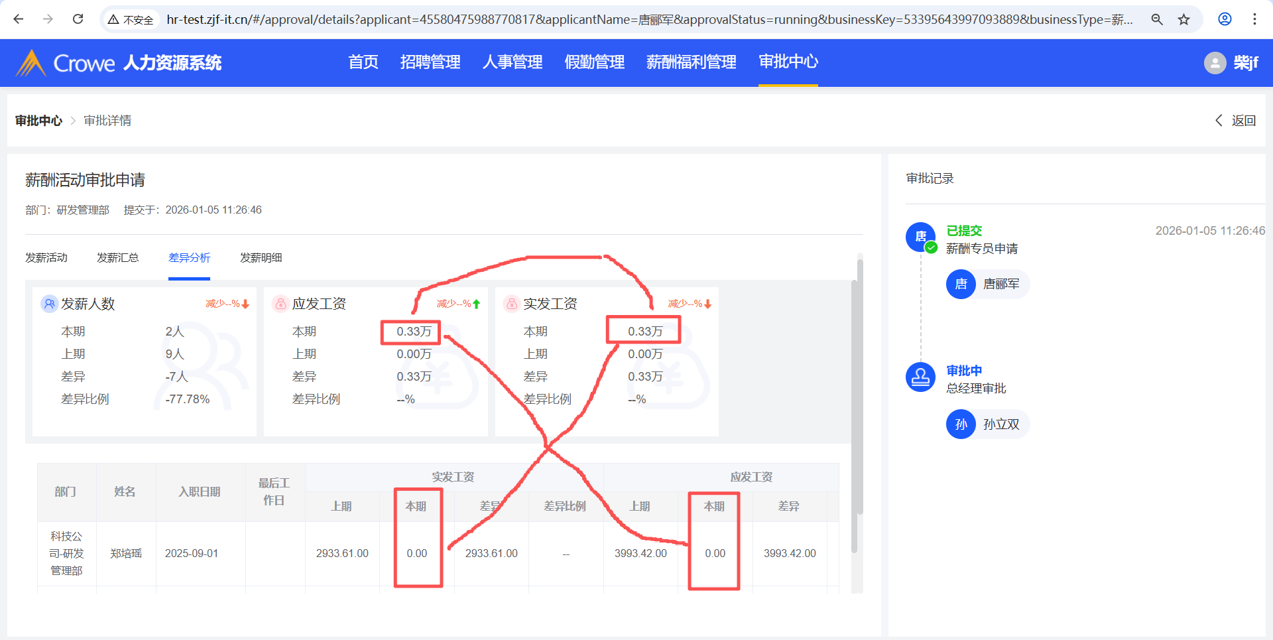Click the green 已提交 status label
Viewport: 1273px width, 640px height.
click(964, 231)
